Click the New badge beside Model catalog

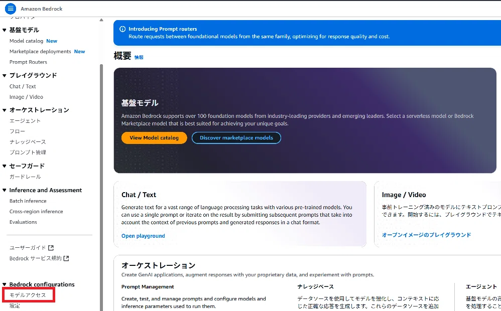tap(52, 41)
